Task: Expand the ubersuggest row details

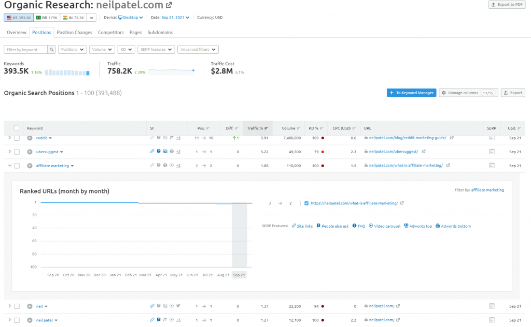Action: 9,152
